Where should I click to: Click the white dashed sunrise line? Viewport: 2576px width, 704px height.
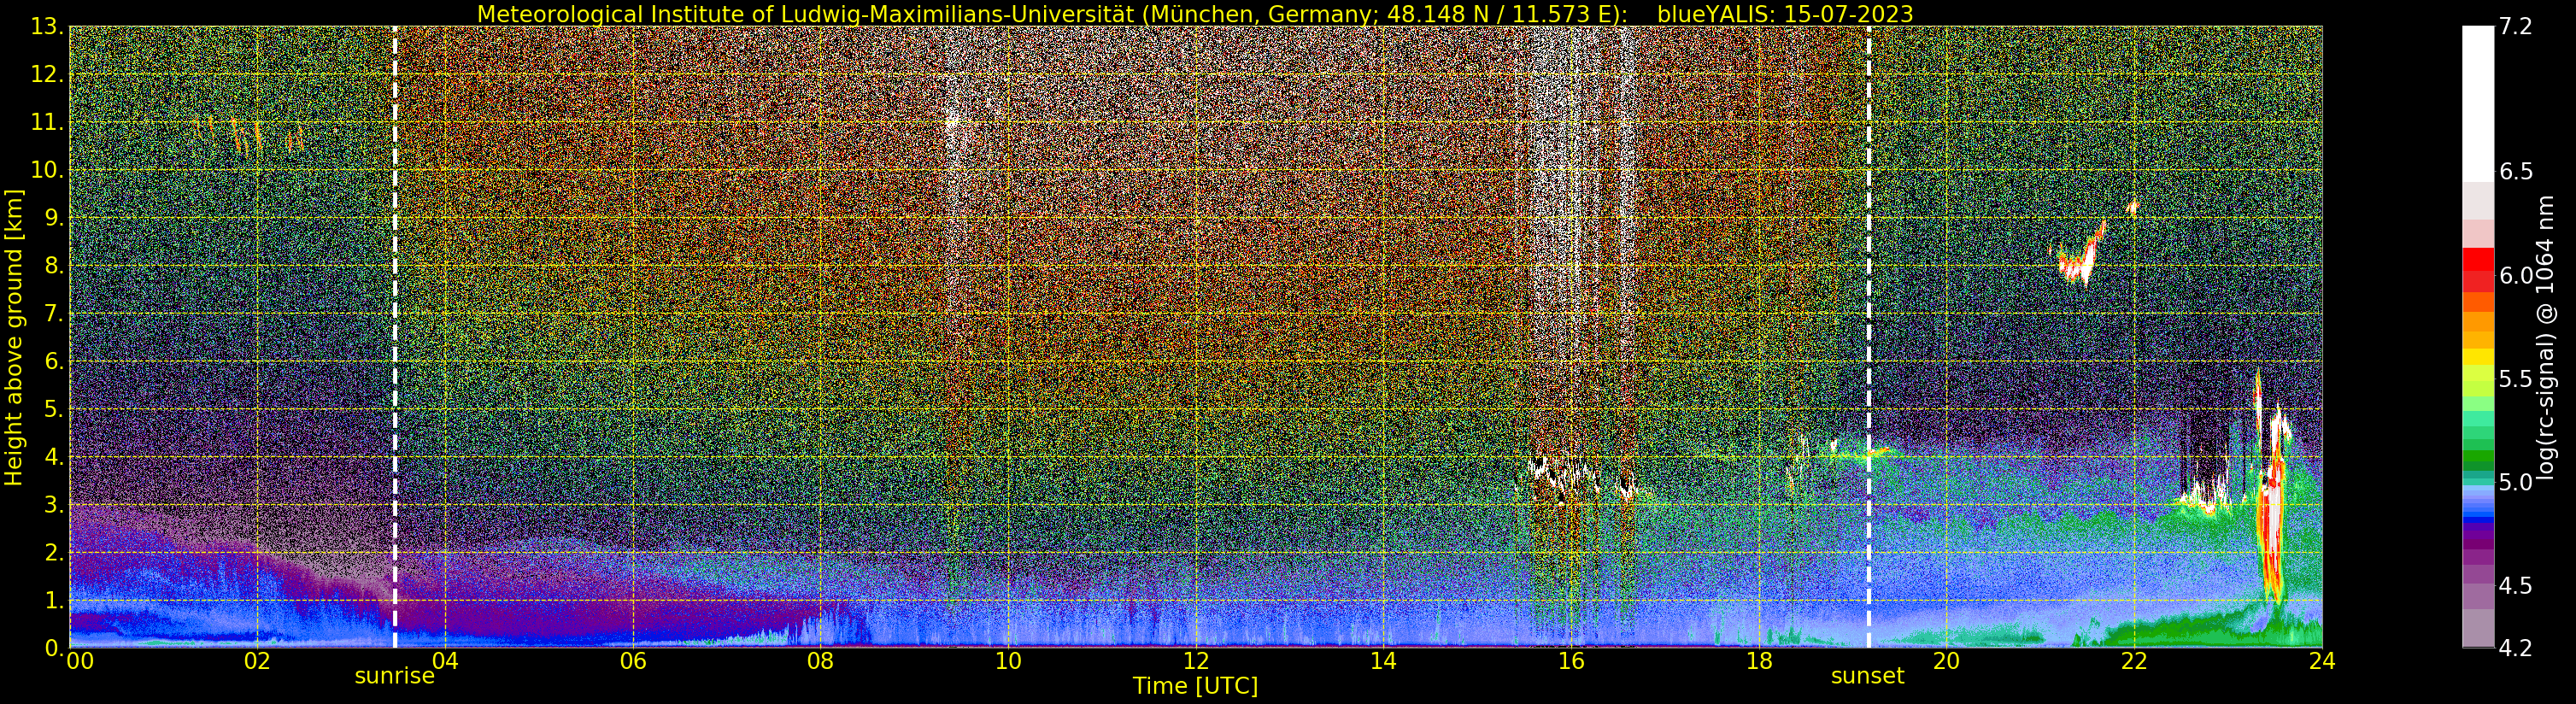[x=394, y=337]
